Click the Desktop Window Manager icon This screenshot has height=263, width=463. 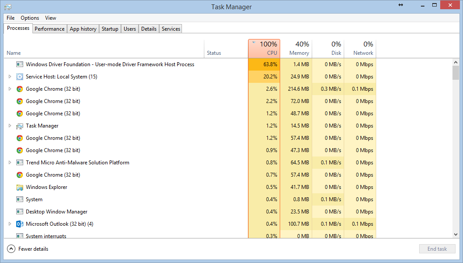click(x=20, y=212)
